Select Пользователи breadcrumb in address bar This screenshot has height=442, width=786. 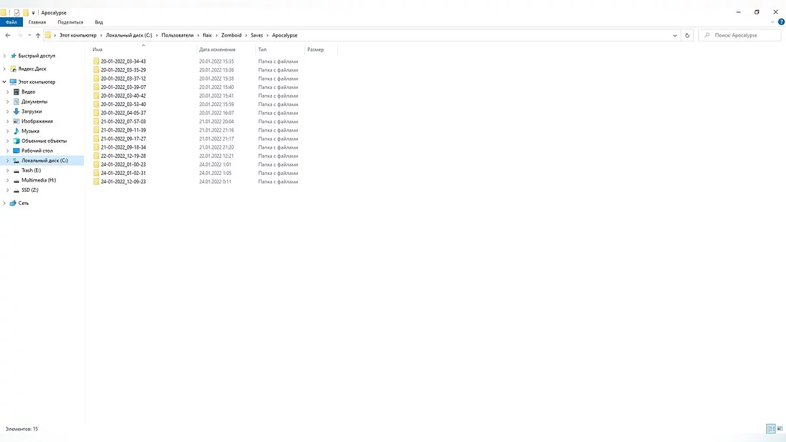(178, 35)
